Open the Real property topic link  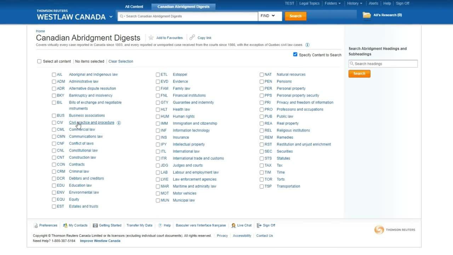click(x=287, y=123)
